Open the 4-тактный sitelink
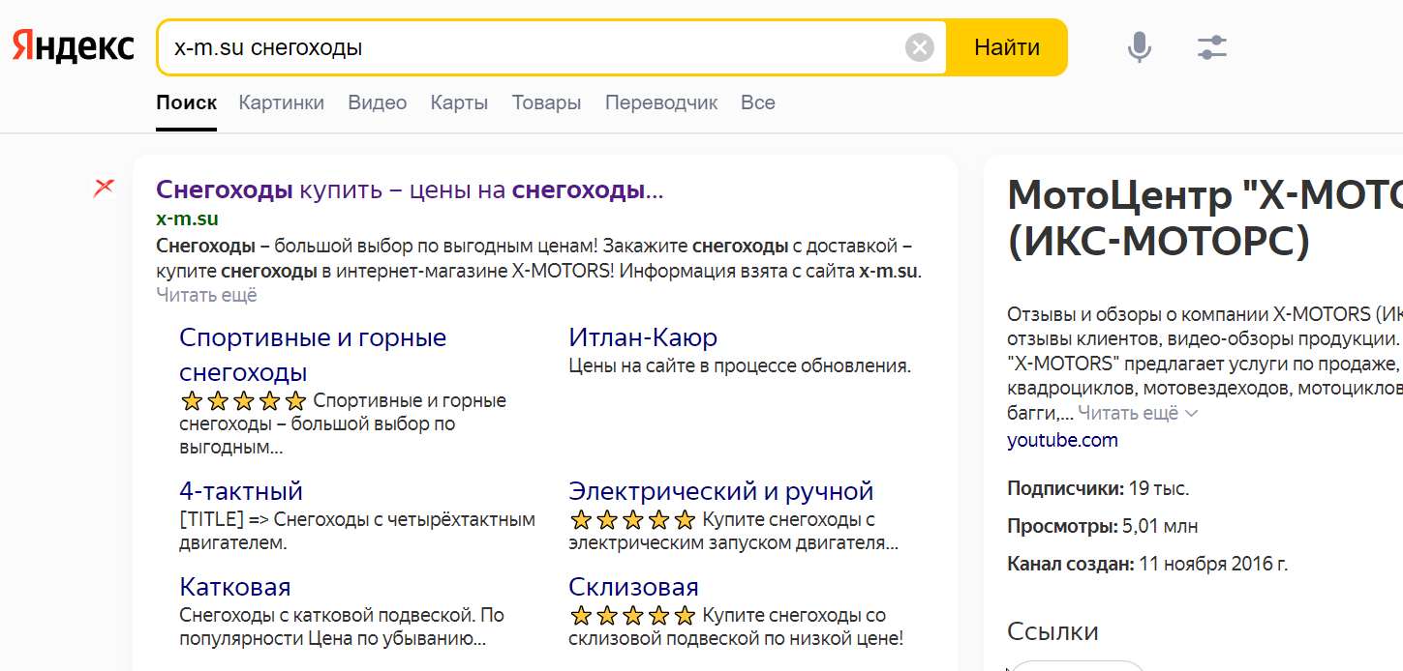This screenshot has height=671, width=1403. coord(241,490)
